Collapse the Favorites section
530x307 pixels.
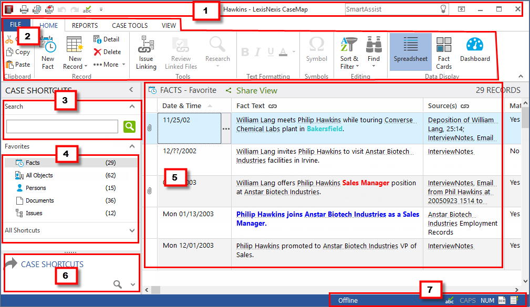coord(132,146)
